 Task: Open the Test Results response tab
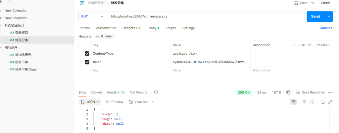coord(138,93)
